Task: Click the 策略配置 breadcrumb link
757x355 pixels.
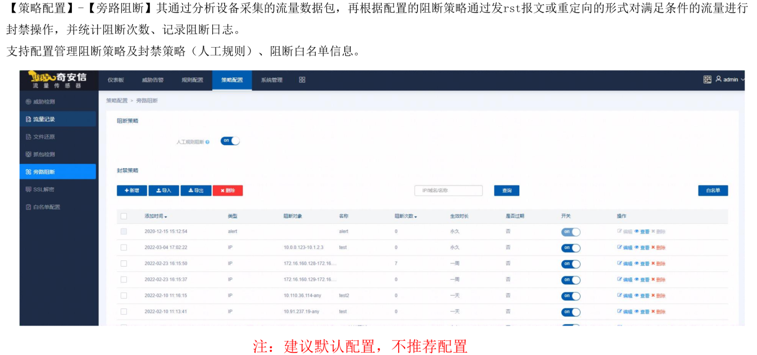Action: 117,101
